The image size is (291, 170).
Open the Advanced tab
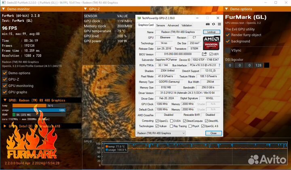(173, 25)
